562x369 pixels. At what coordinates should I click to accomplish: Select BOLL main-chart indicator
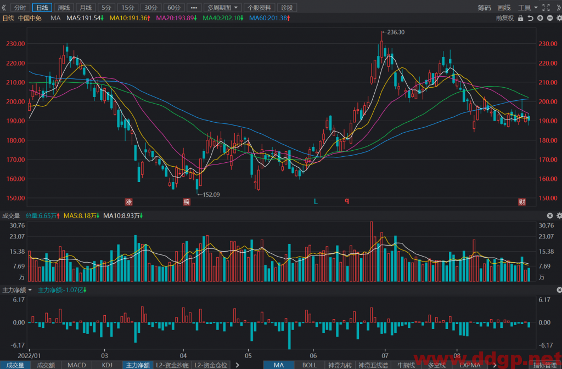point(310,365)
